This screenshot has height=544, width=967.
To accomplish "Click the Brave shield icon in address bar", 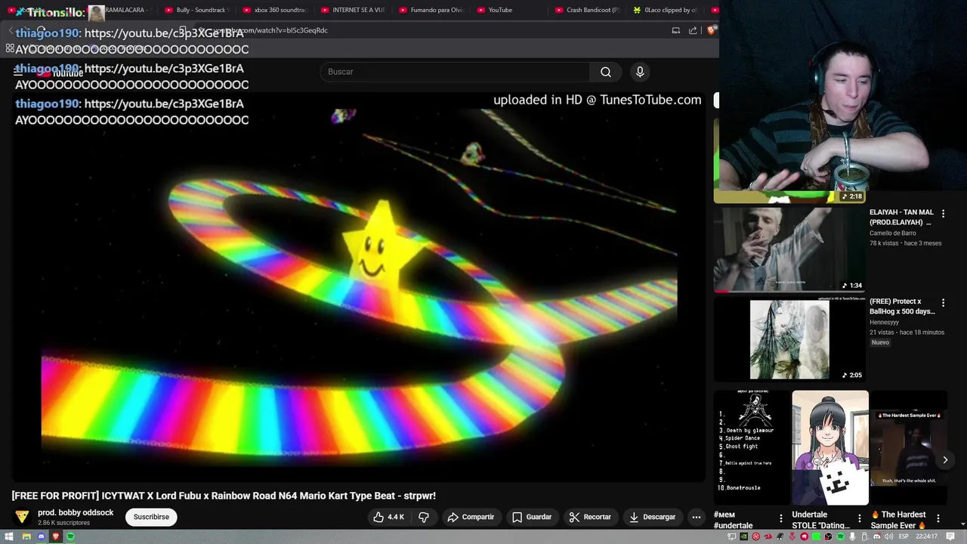I will point(712,30).
